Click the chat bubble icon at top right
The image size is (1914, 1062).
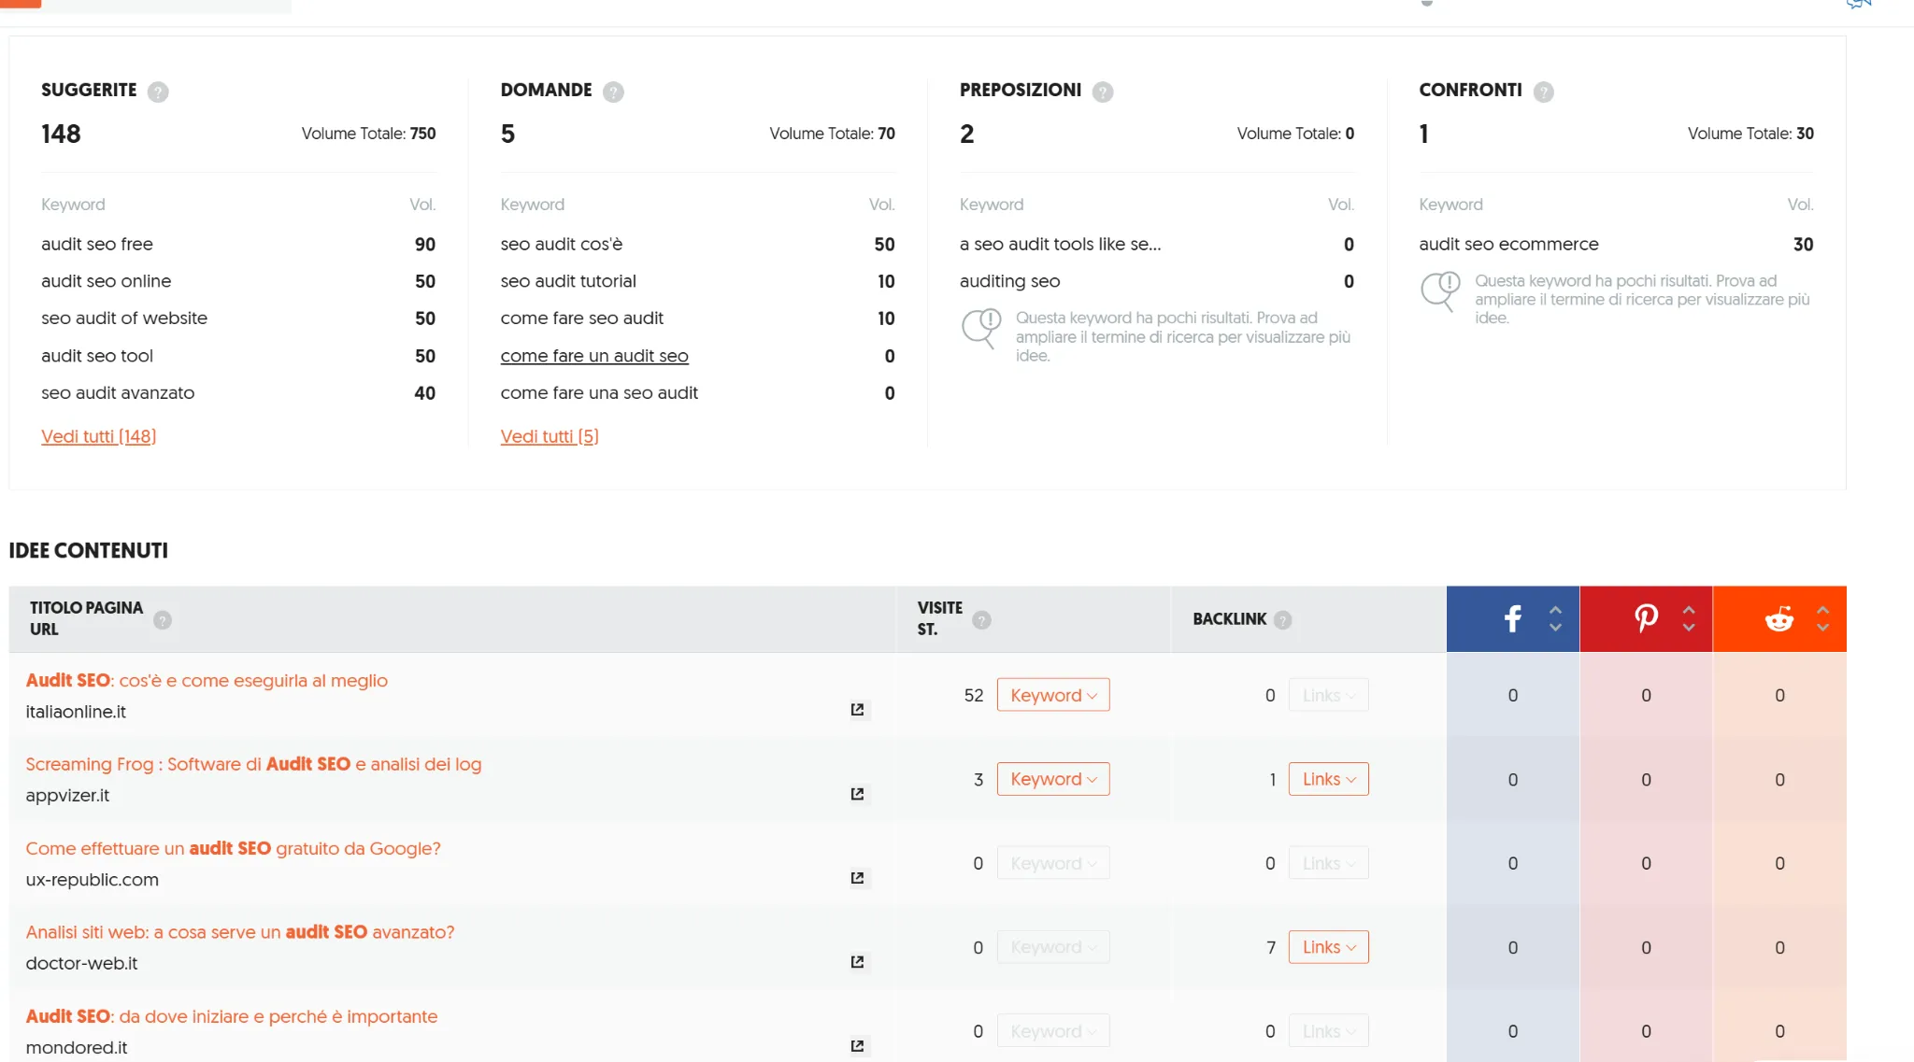click(x=1858, y=5)
